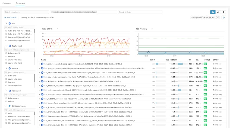Open the RSS Memory graph dropdown
This screenshot has height=128, width=230.
coord(152,29)
